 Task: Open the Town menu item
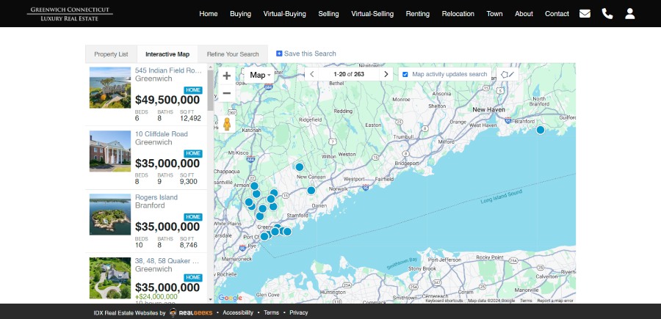pos(494,13)
